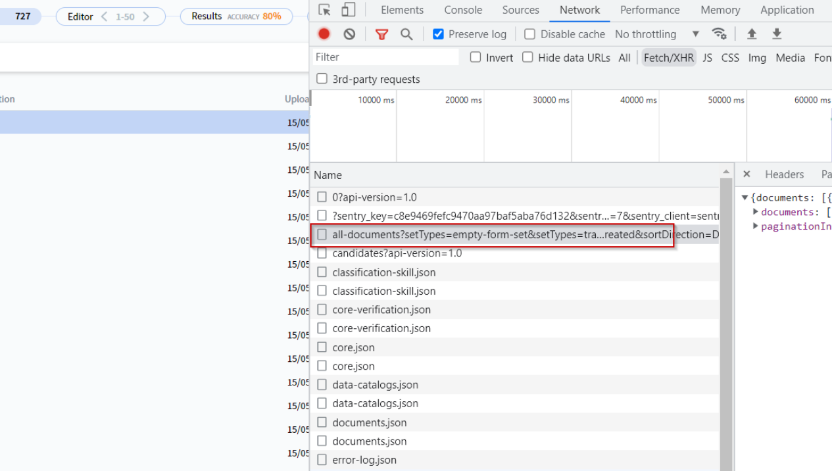This screenshot has width=832, height=471.
Task: Open the Results accuracy 80% pill
Action: (x=236, y=16)
